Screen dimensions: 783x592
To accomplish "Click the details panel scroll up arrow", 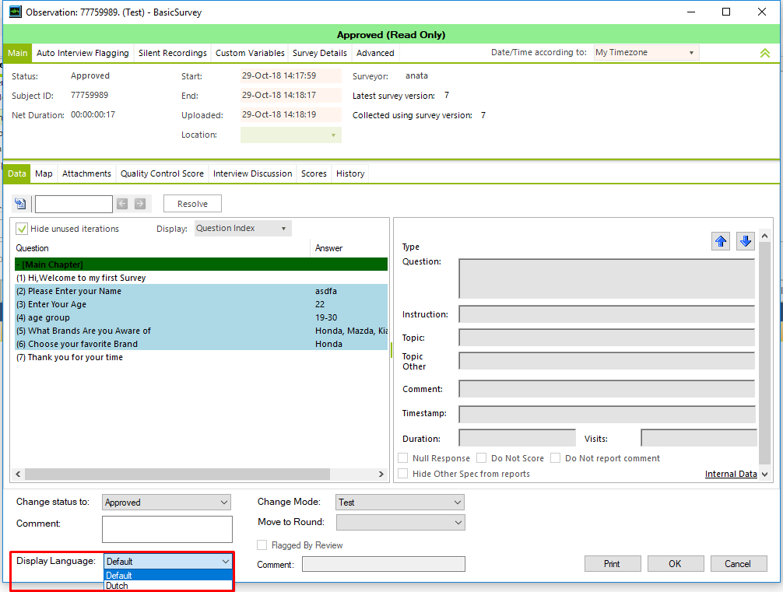I will click(x=764, y=235).
